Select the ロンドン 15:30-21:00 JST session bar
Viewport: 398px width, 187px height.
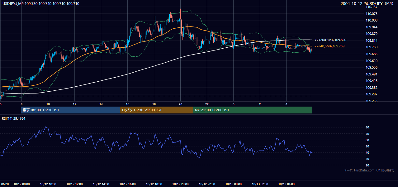point(157,110)
